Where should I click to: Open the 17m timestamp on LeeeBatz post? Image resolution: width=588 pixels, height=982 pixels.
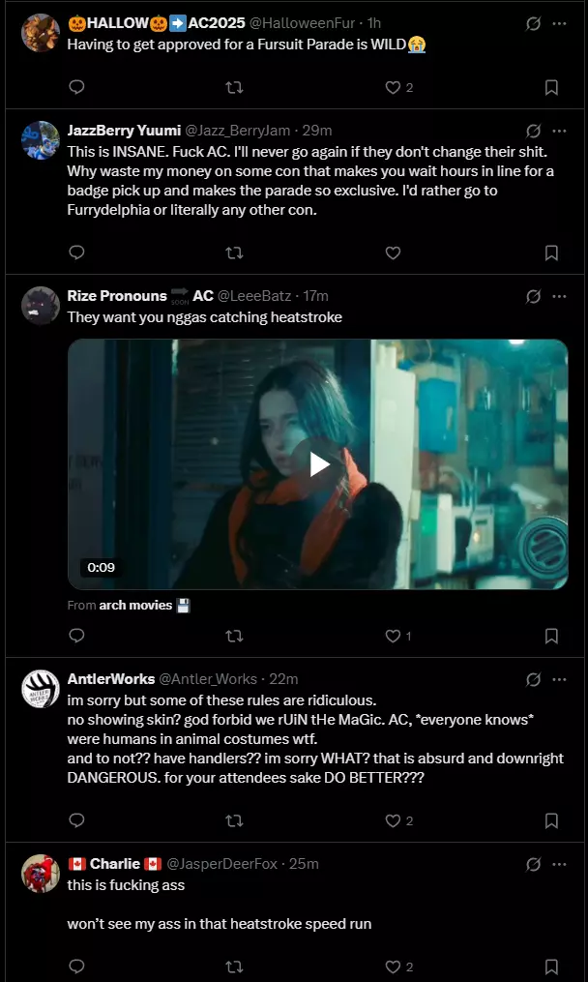point(315,296)
